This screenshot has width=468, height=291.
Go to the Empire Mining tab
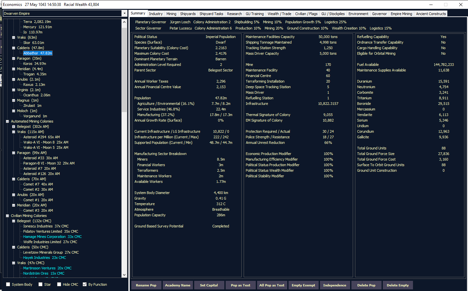[401, 14]
